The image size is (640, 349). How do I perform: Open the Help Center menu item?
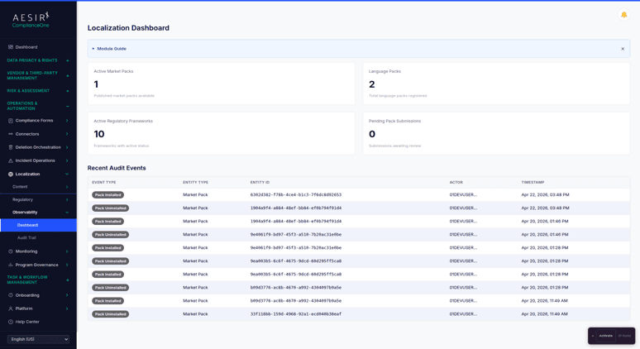pos(27,322)
